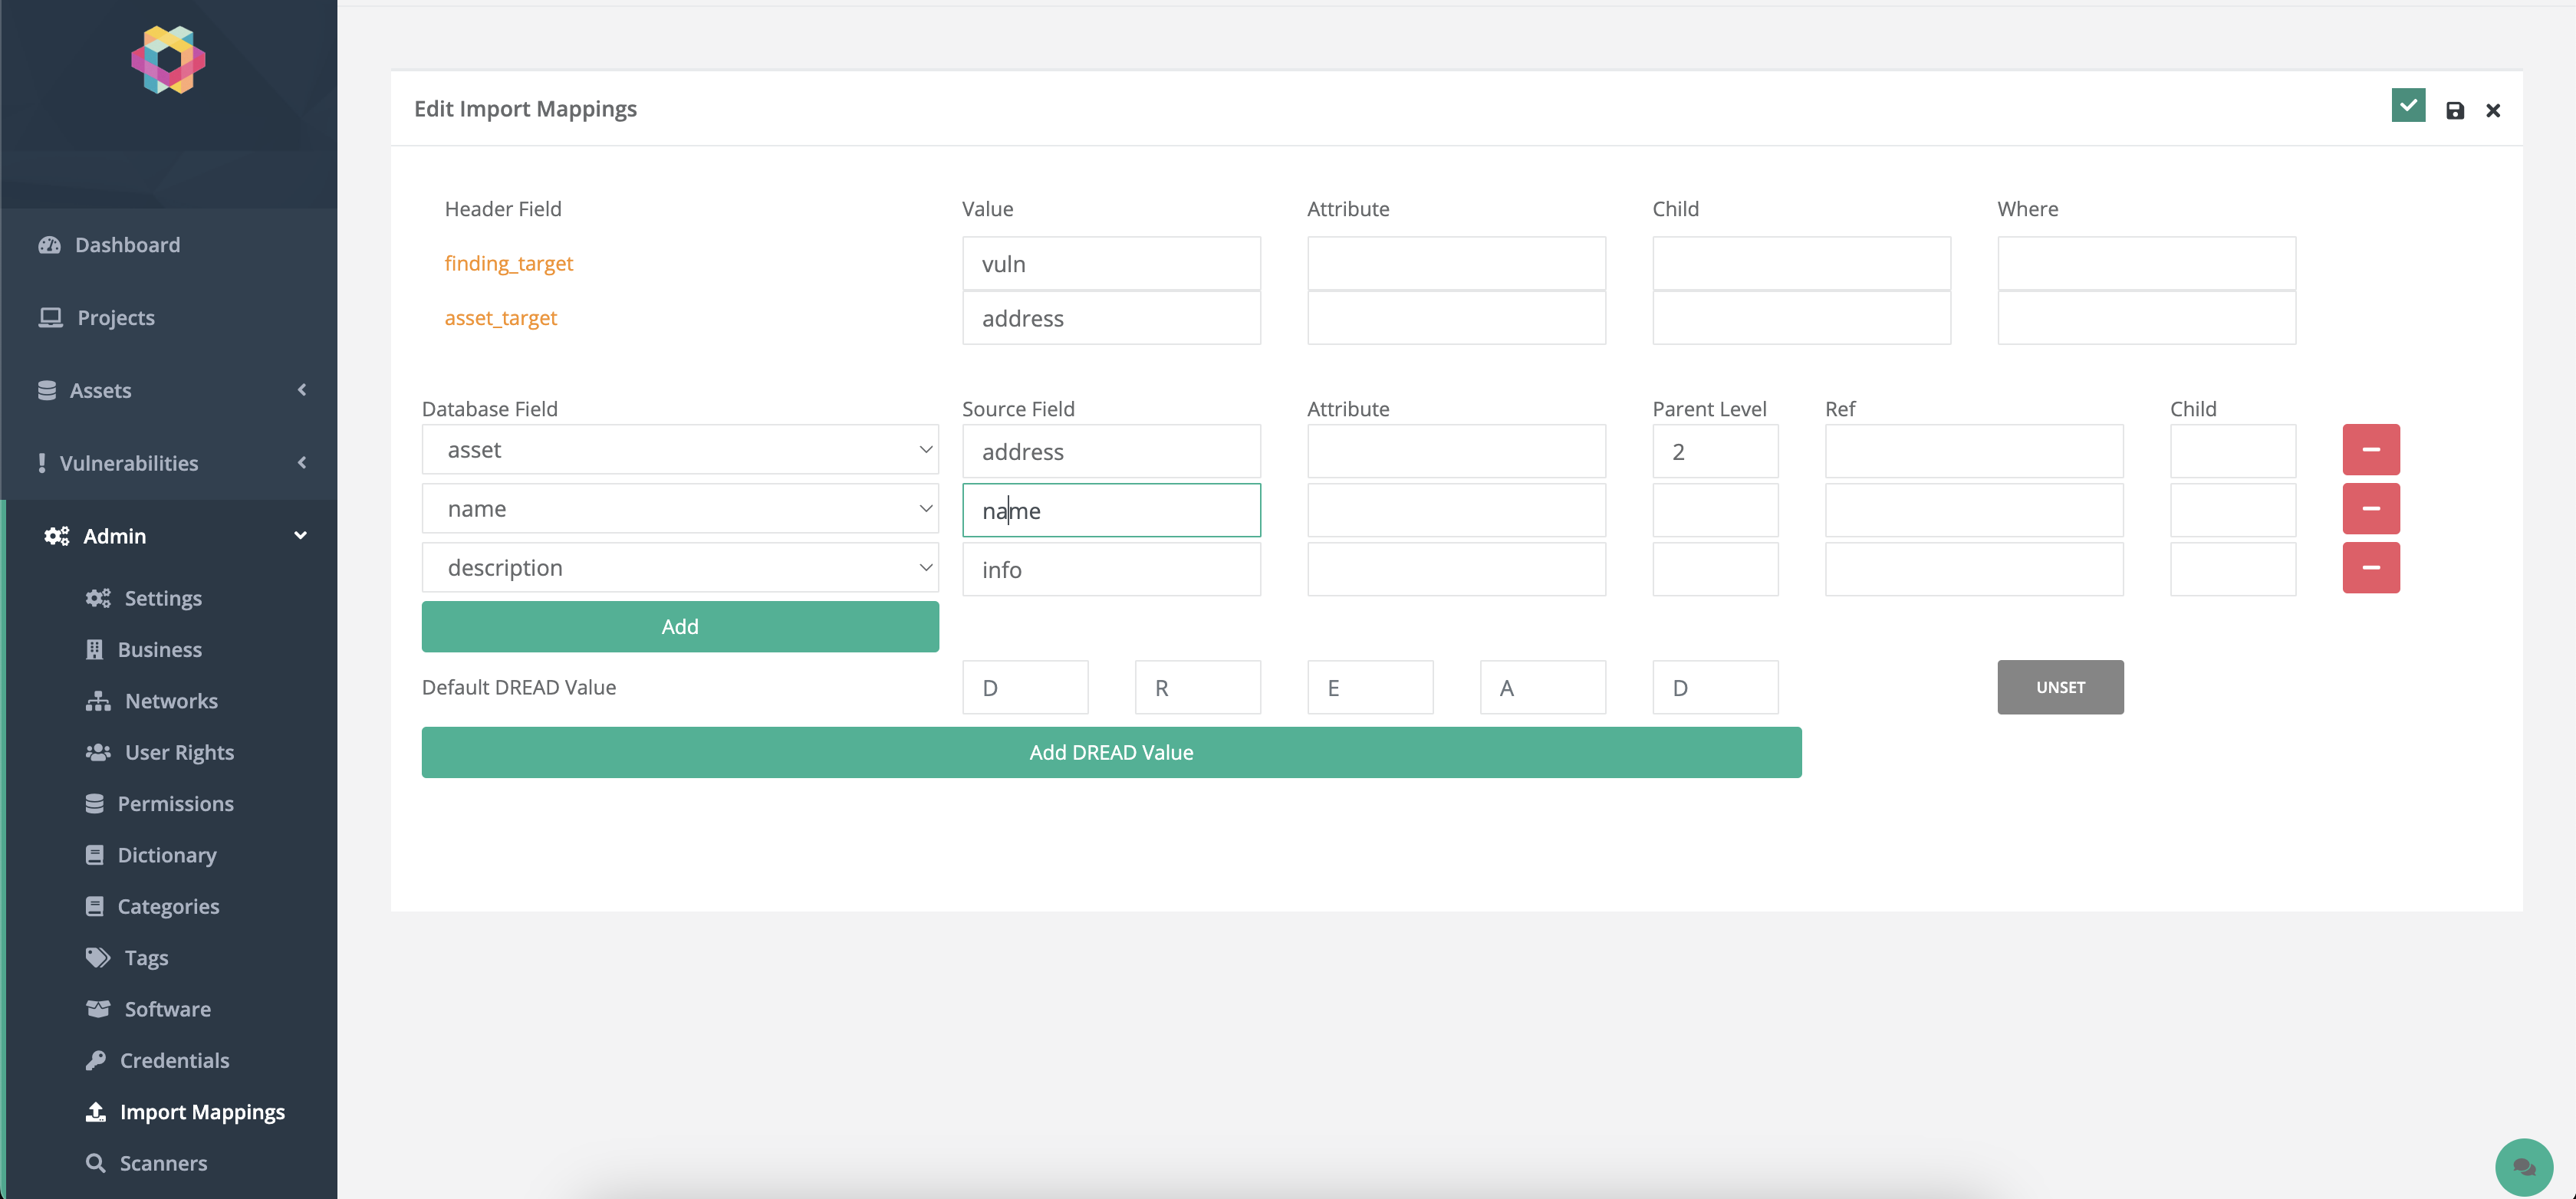Click the address source field
The width and height of the screenshot is (2576, 1199).
click(x=1111, y=452)
